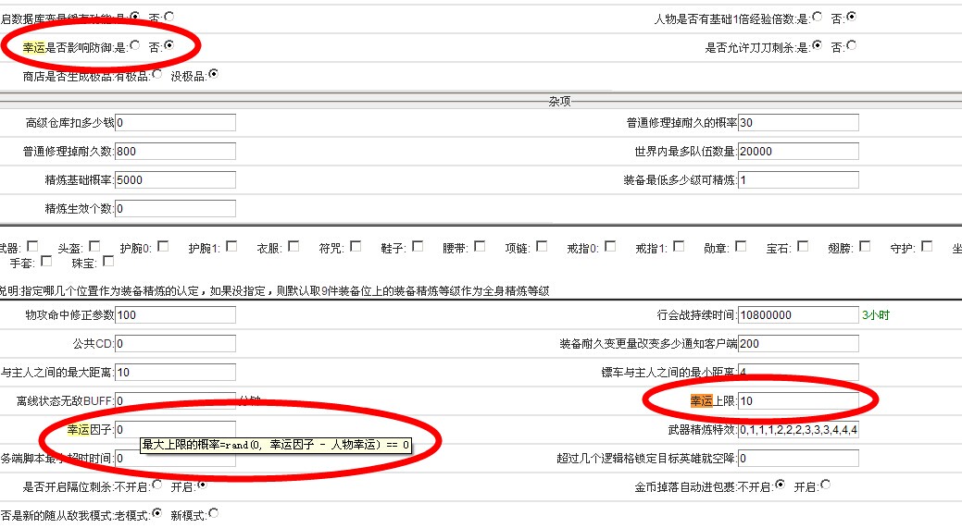Select 否 for 是否允许刀刀刺杀
The height and width of the screenshot is (528, 962).
coord(851,45)
